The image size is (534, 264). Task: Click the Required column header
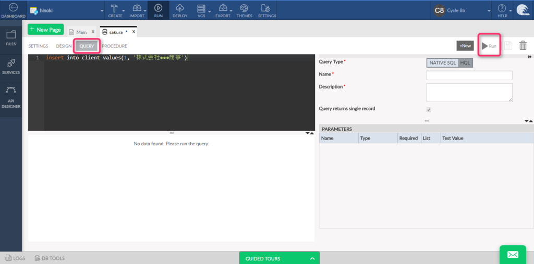coord(408,139)
